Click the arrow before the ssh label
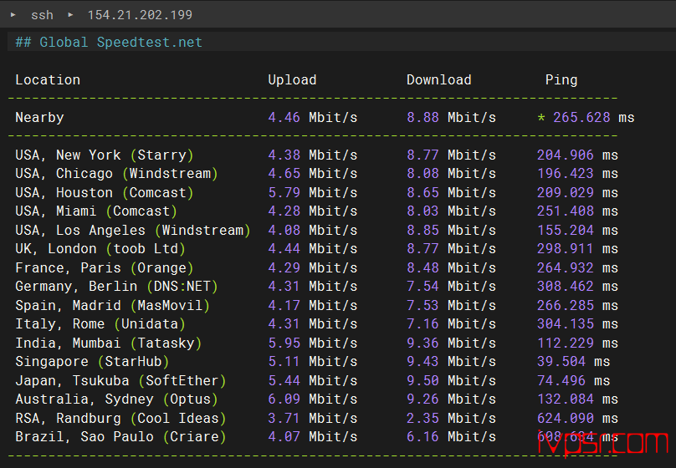The image size is (676, 468). tap(13, 15)
